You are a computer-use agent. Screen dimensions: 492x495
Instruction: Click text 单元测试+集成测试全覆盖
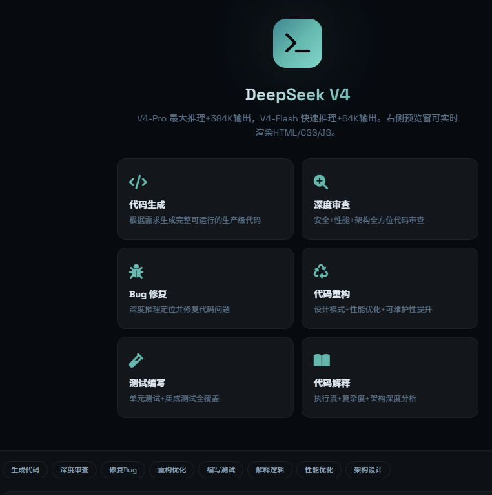(174, 399)
